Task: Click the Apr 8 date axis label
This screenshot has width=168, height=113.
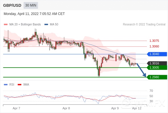Action: (66, 108)
